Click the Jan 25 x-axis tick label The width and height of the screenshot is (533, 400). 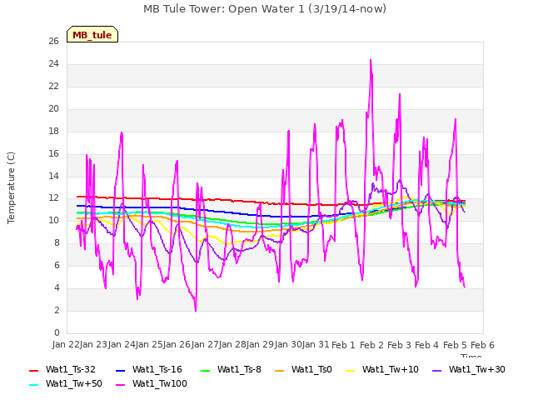pos(149,344)
